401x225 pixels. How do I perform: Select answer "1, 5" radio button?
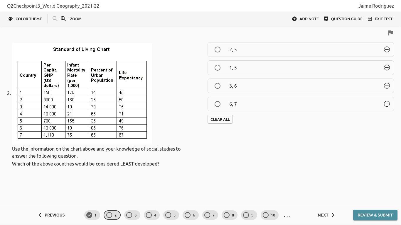(218, 68)
